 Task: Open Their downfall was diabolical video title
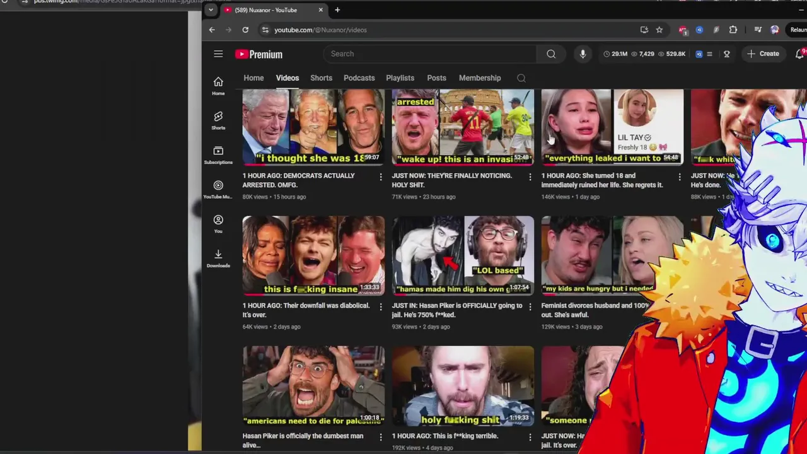point(306,310)
